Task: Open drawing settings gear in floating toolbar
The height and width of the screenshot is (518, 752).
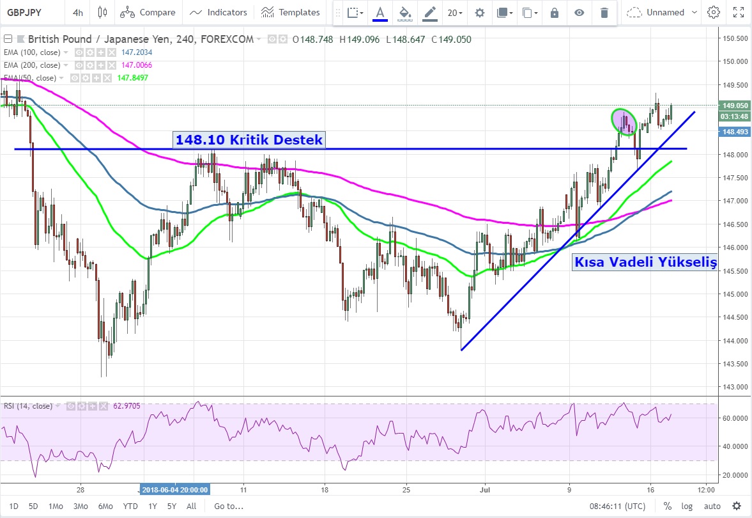Action: tap(480, 12)
